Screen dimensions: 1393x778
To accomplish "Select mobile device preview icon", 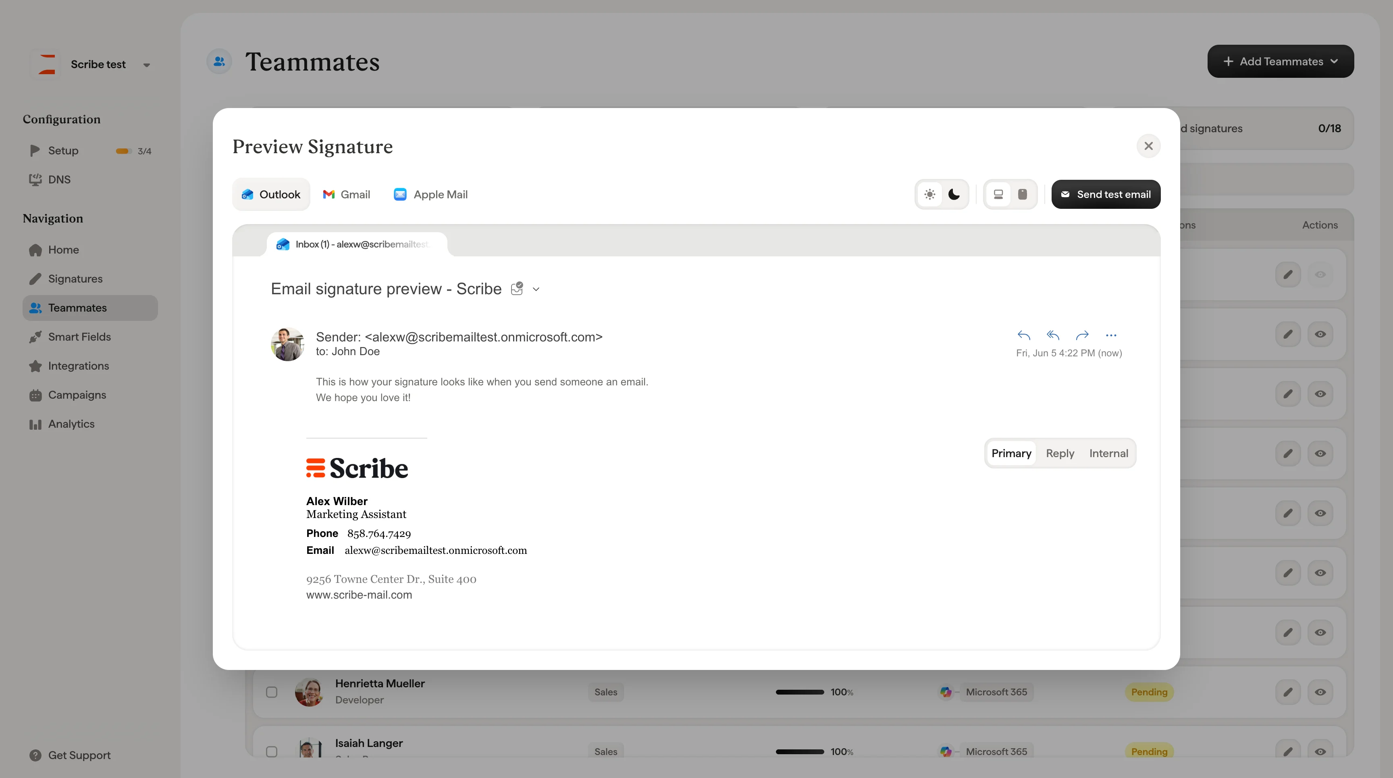I will click(1023, 194).
